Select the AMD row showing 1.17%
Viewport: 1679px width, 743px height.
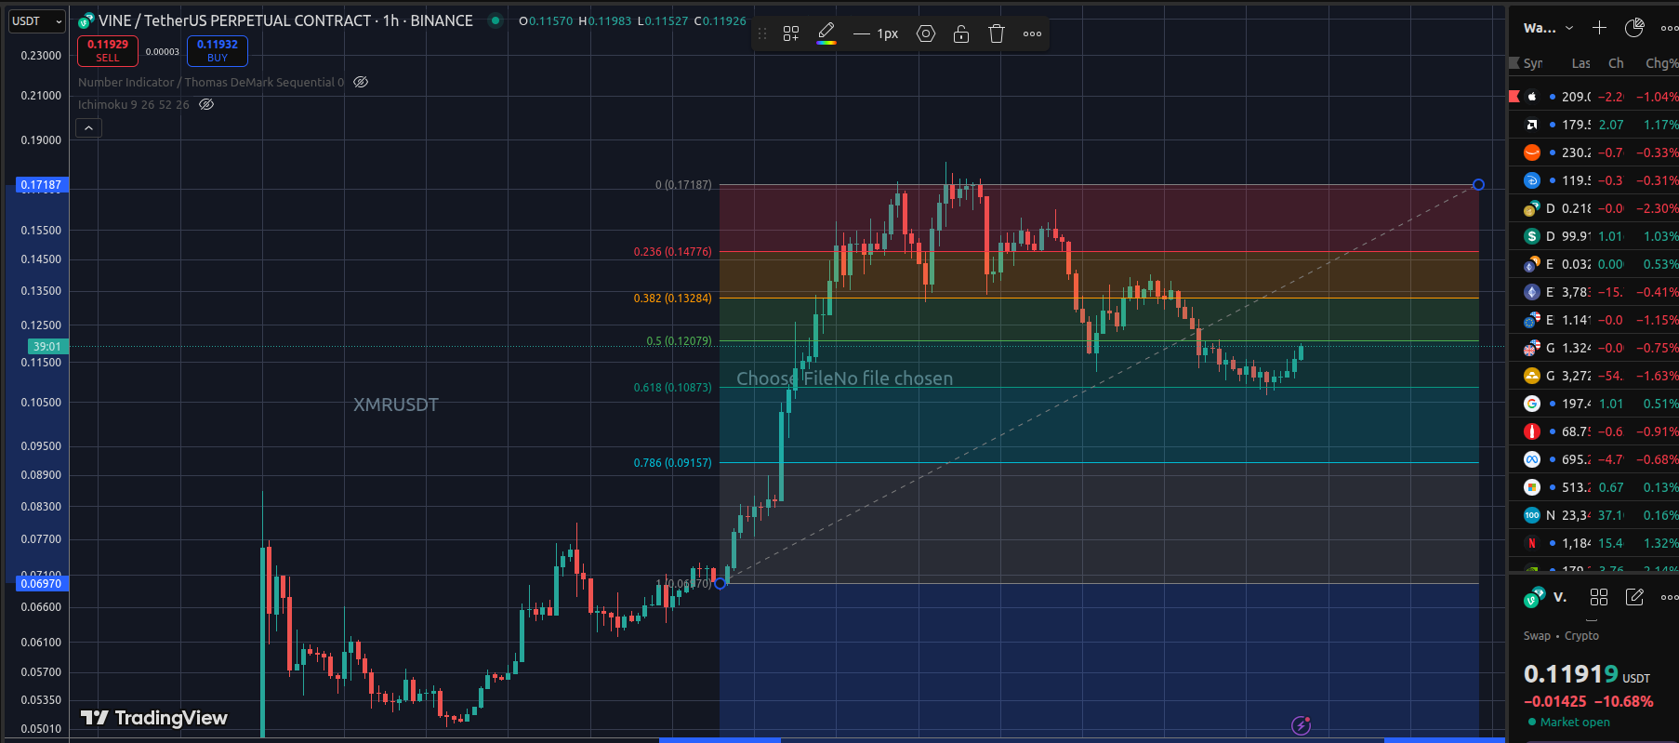(x=1593, y=125)
